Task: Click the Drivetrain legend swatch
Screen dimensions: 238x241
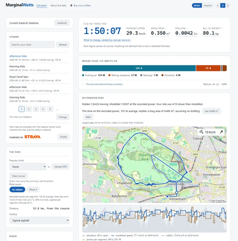Action: point(162,75)
